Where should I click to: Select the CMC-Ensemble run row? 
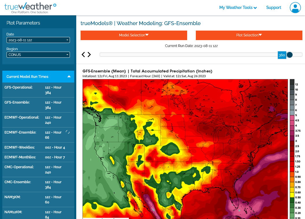[38, 184]
